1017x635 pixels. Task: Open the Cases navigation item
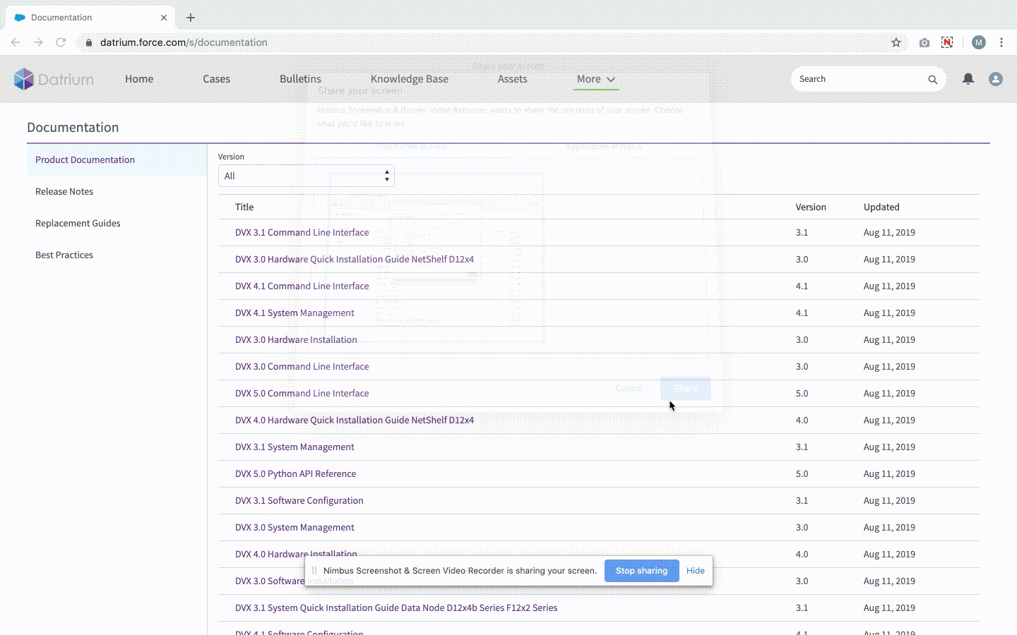click(x=216, y=79)
